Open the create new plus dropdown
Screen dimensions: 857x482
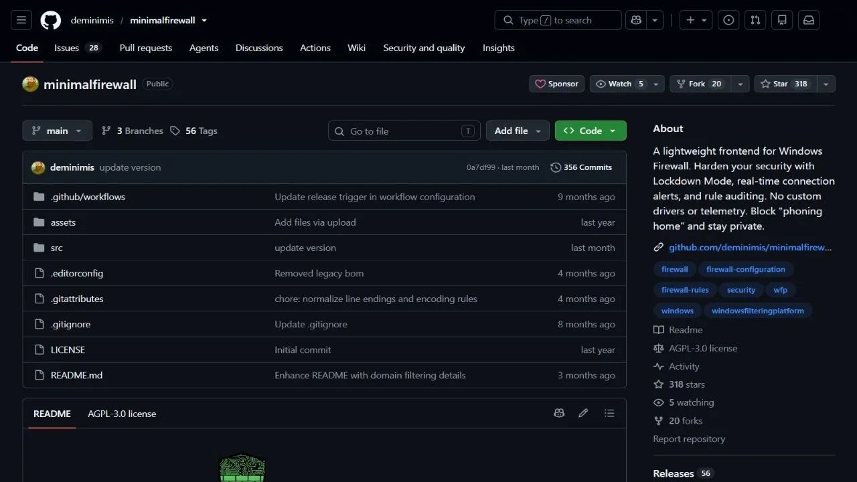[x=696, y=20]
